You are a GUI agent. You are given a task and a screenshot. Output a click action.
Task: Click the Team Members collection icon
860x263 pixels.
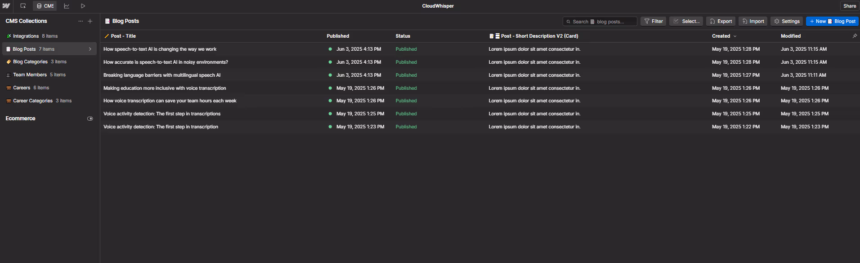click(x=9, y=75)
